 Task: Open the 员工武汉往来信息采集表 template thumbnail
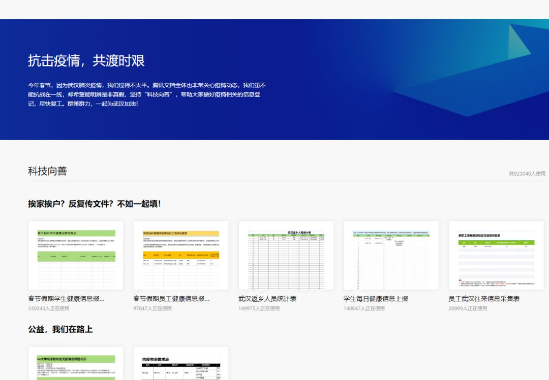pos(496,255)
